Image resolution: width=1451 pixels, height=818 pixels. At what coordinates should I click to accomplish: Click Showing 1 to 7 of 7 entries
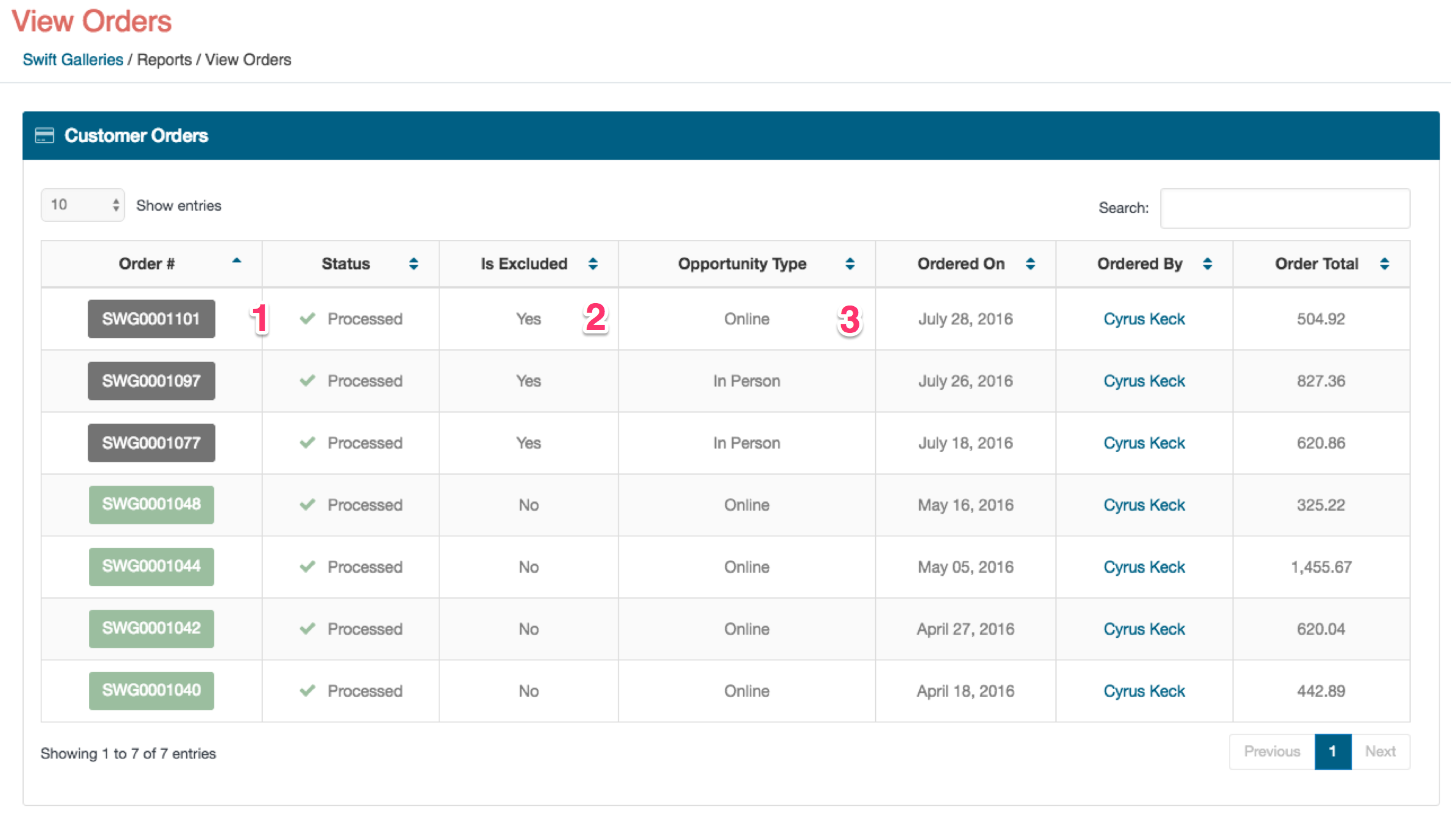point(128,753)
